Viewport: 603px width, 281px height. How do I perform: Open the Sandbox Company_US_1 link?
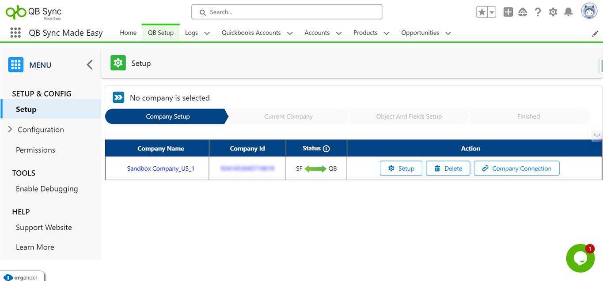click(161, 169)
